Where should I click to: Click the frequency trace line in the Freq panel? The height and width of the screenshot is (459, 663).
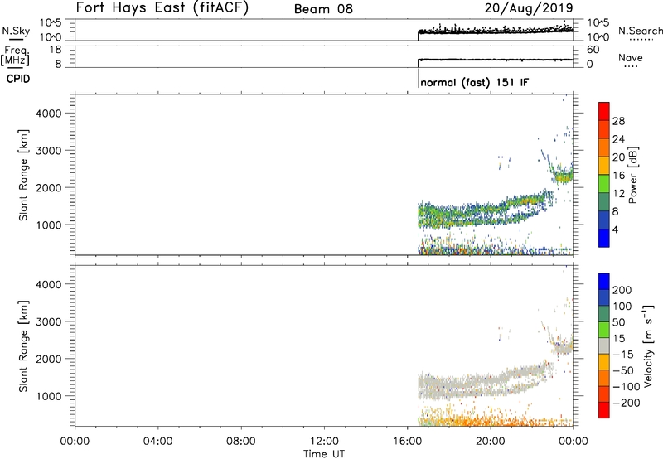click(x=496, y=60)
